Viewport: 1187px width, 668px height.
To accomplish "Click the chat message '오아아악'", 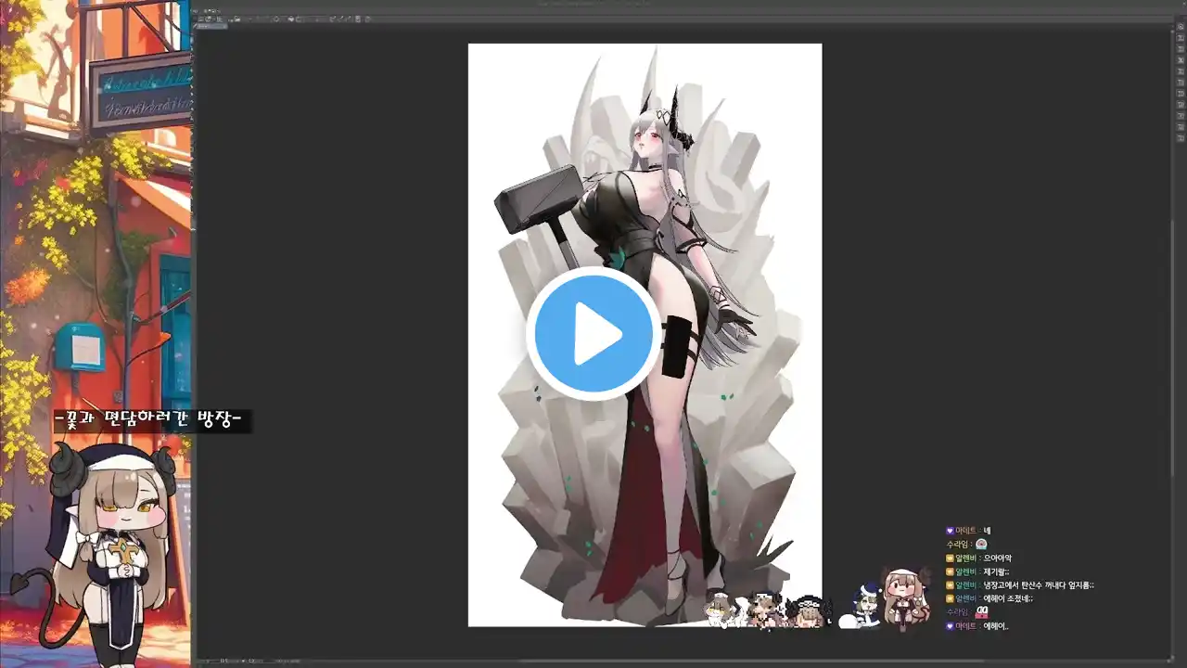I will 998,559.
